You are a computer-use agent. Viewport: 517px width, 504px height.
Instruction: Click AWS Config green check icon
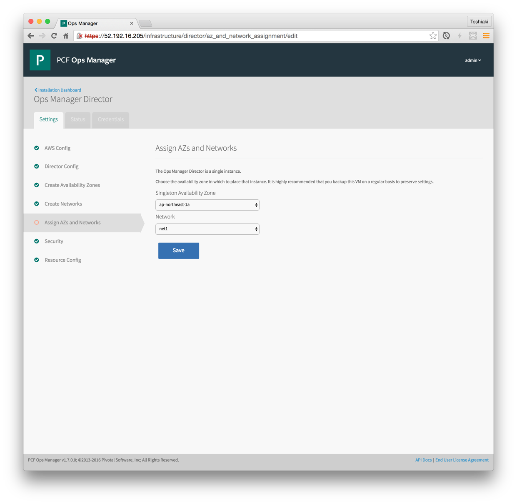(37, 148)
